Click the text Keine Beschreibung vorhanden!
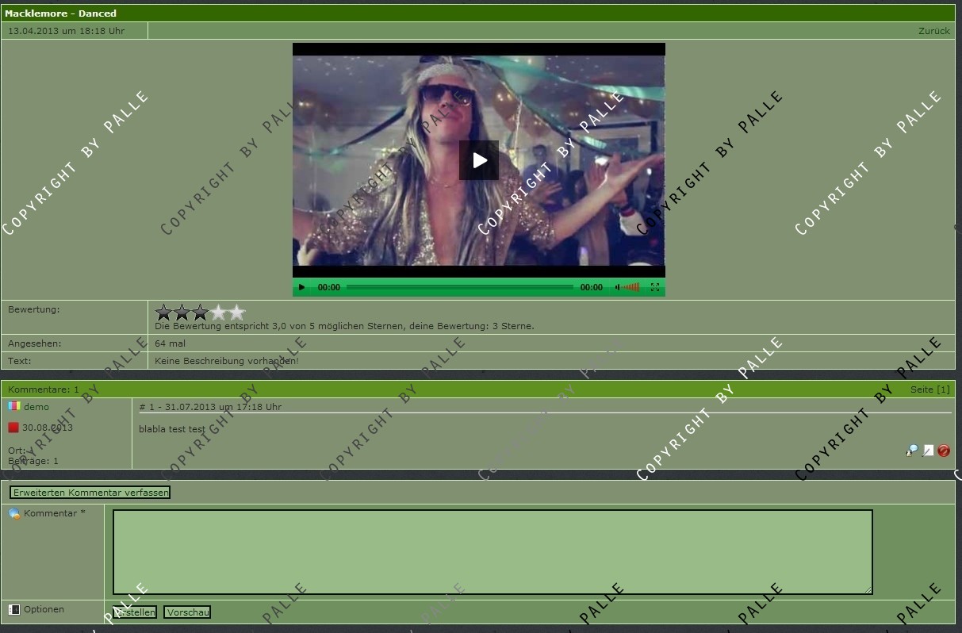 227,361
